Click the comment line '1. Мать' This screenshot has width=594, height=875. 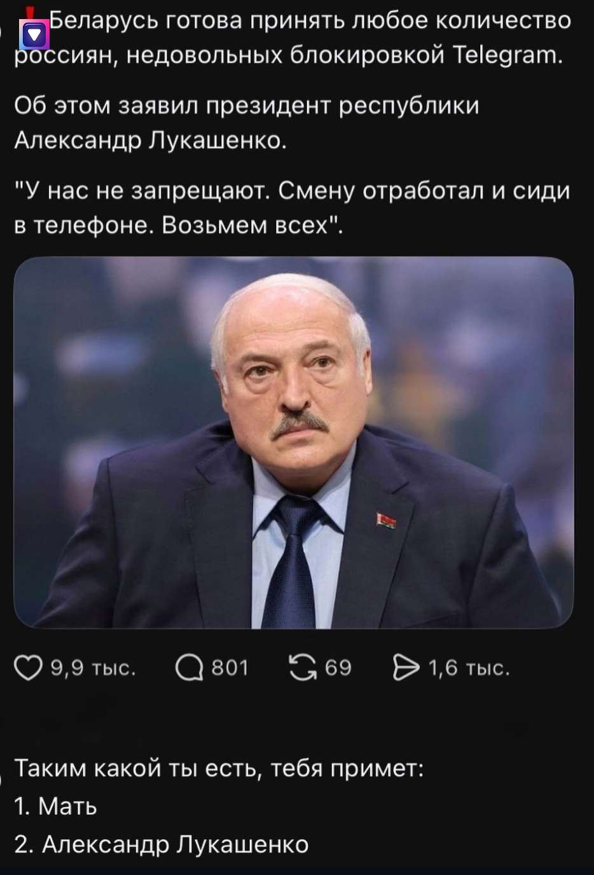(55, 806)
